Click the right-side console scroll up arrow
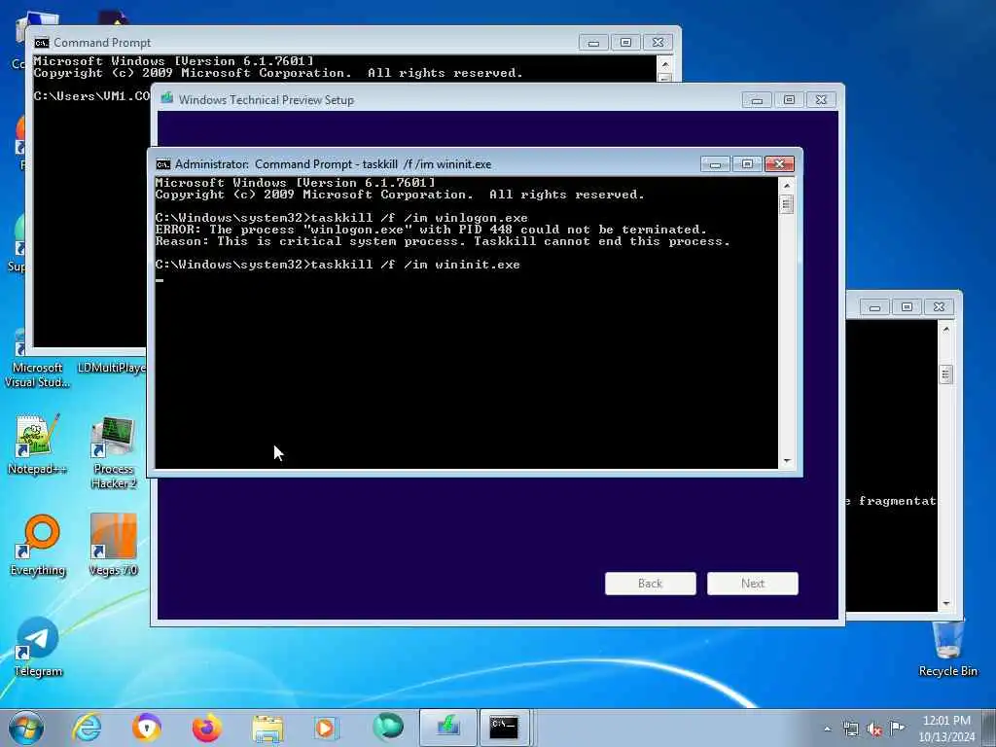Screen dimensions: 996x747 [x=945, y=329]
